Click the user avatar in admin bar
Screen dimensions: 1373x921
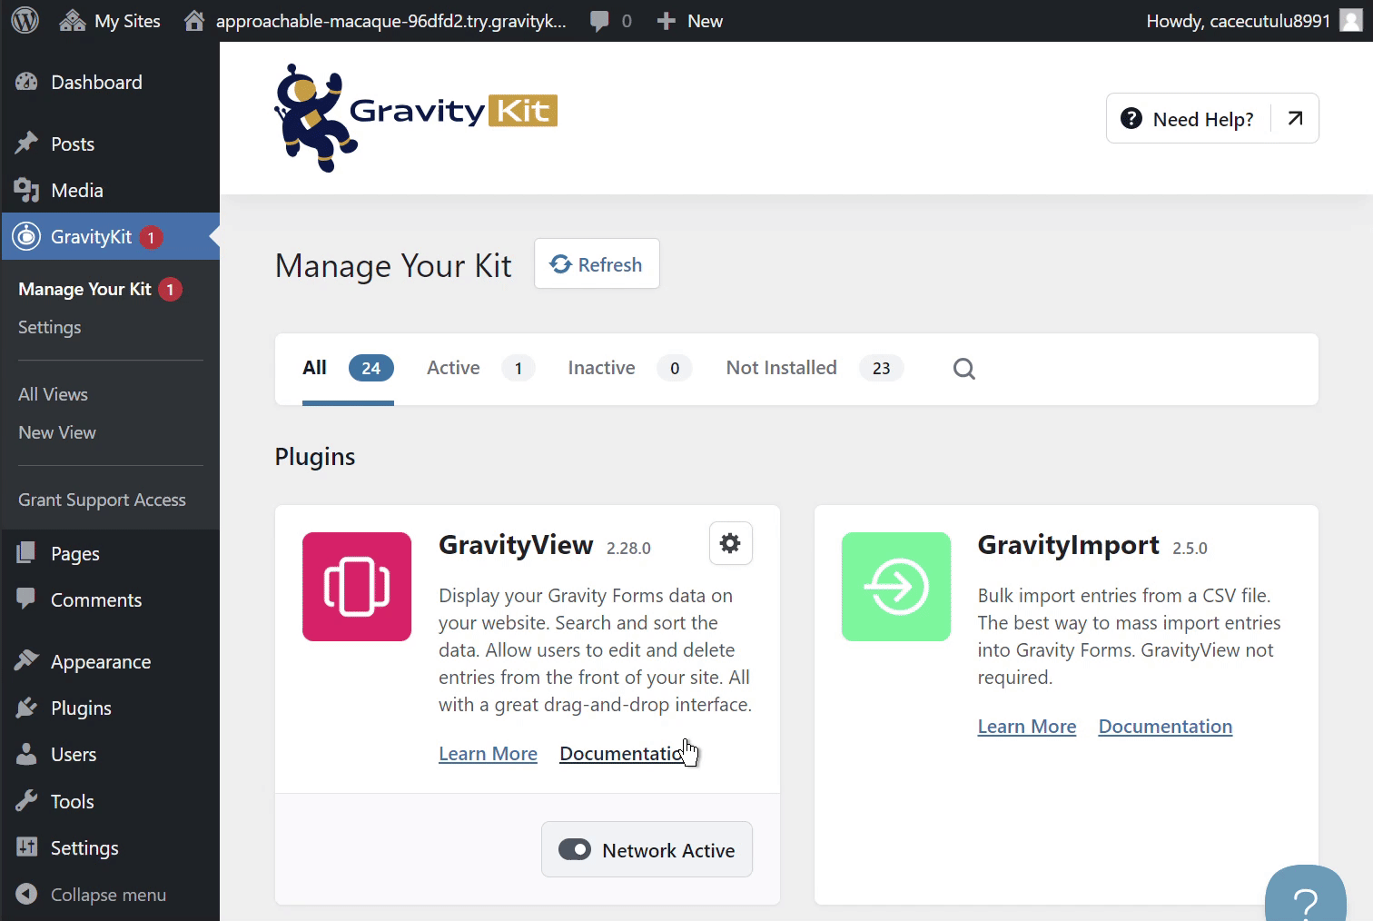pos(1351,20)
